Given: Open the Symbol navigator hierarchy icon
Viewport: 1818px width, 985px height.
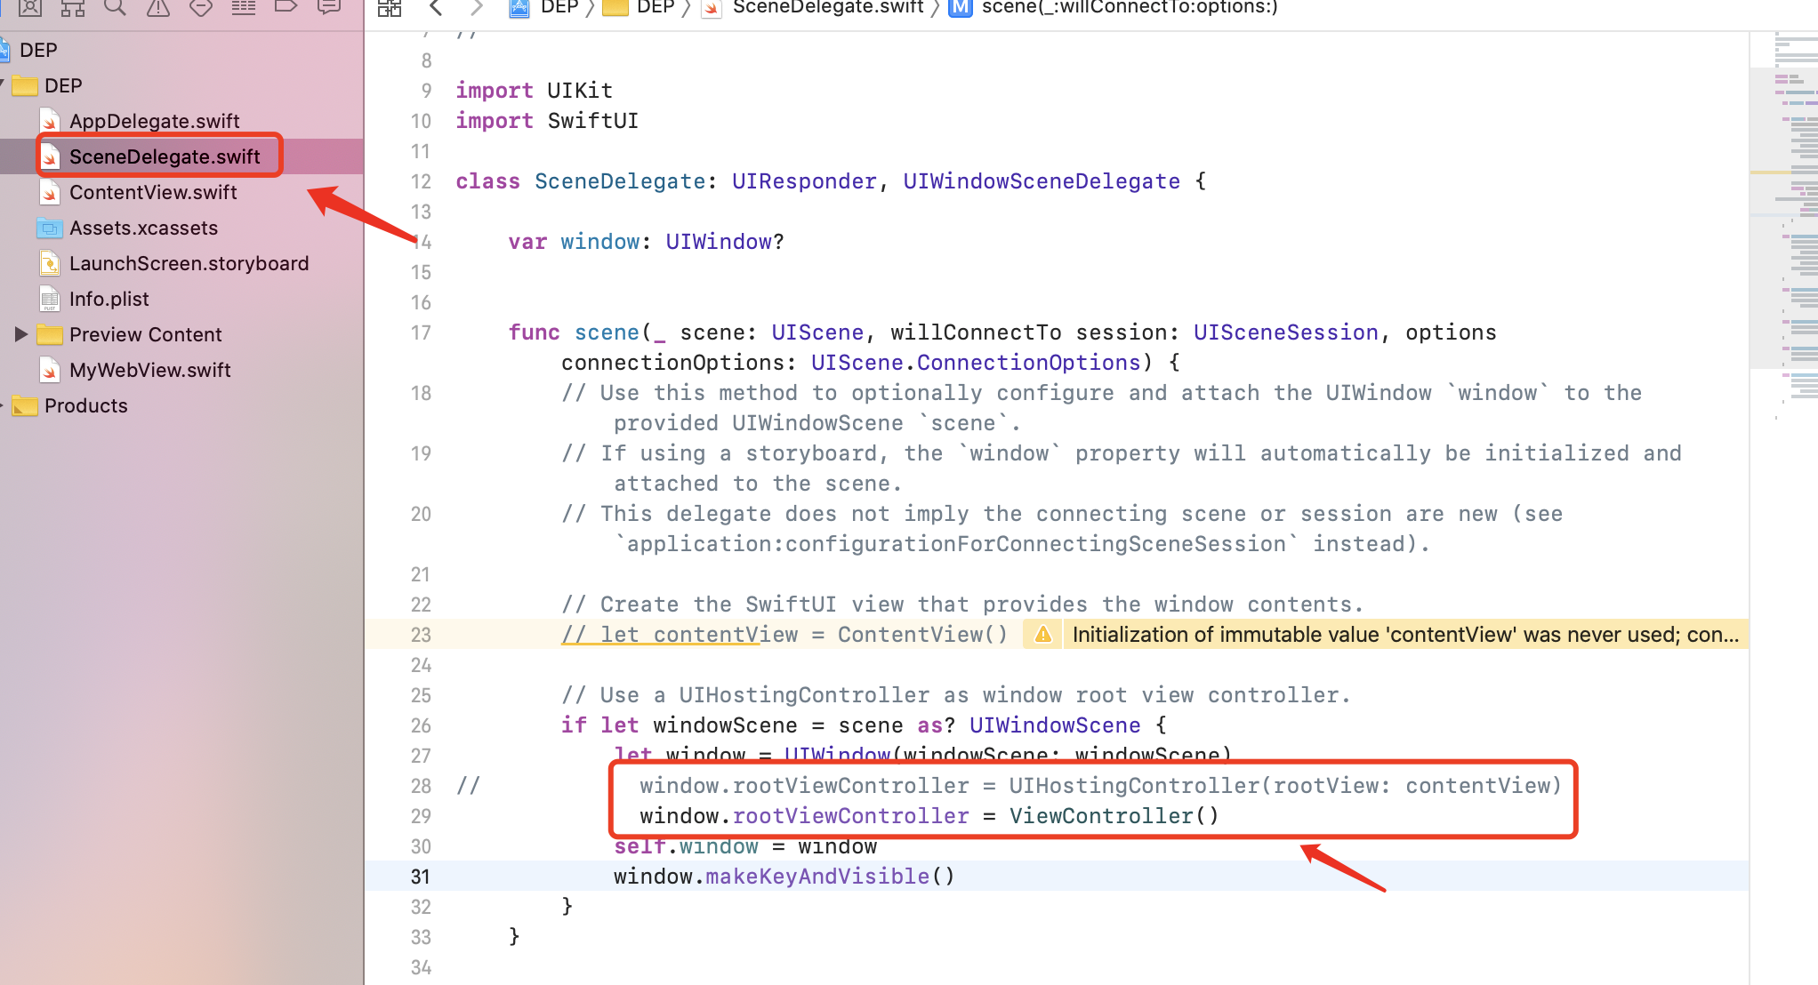Looking at the screenshot, I should (x=73, y=7).
